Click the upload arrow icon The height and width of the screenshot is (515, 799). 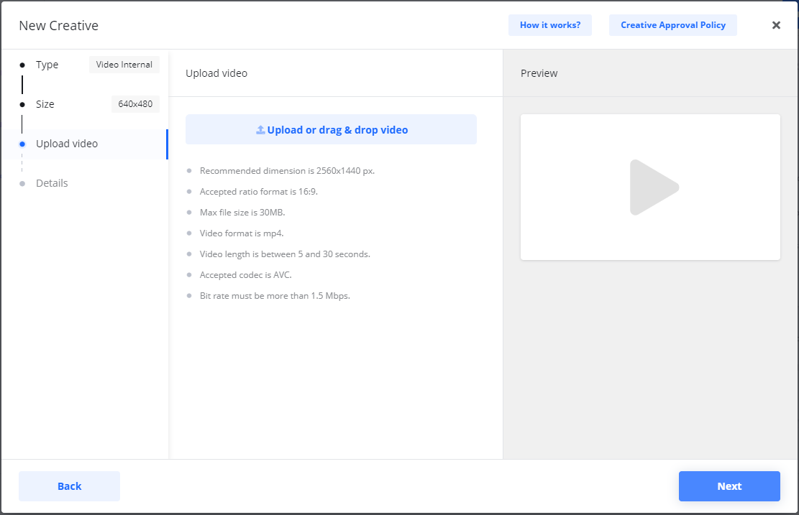(260, 130)
